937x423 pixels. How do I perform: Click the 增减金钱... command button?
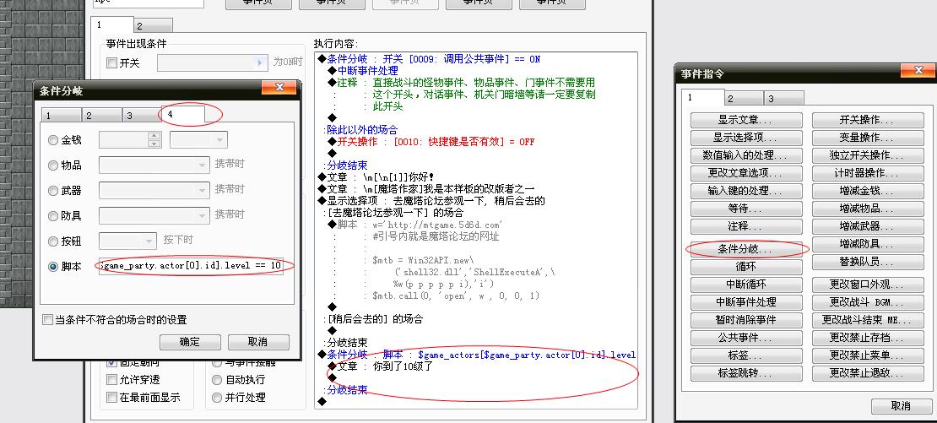868,191
